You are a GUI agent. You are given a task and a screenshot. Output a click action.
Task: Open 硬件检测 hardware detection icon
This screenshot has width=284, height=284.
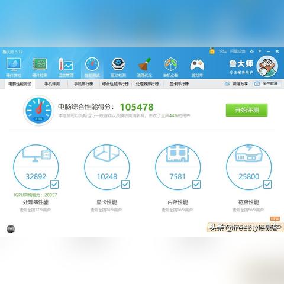(40, 67)
